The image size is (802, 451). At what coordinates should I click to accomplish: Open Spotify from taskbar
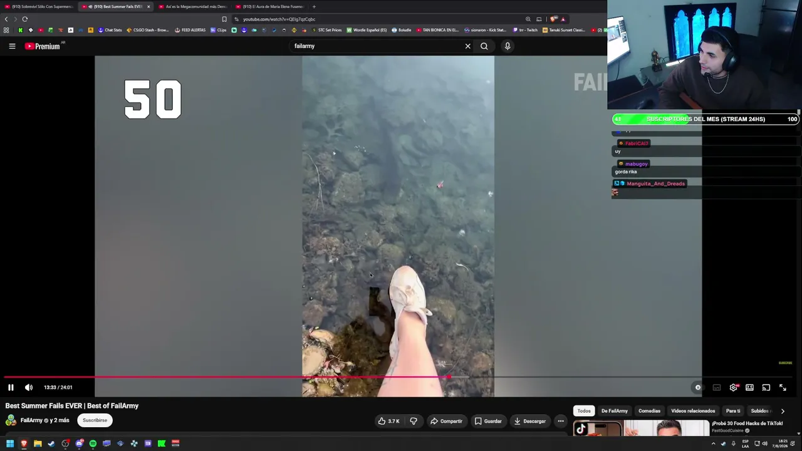(93, 443)
